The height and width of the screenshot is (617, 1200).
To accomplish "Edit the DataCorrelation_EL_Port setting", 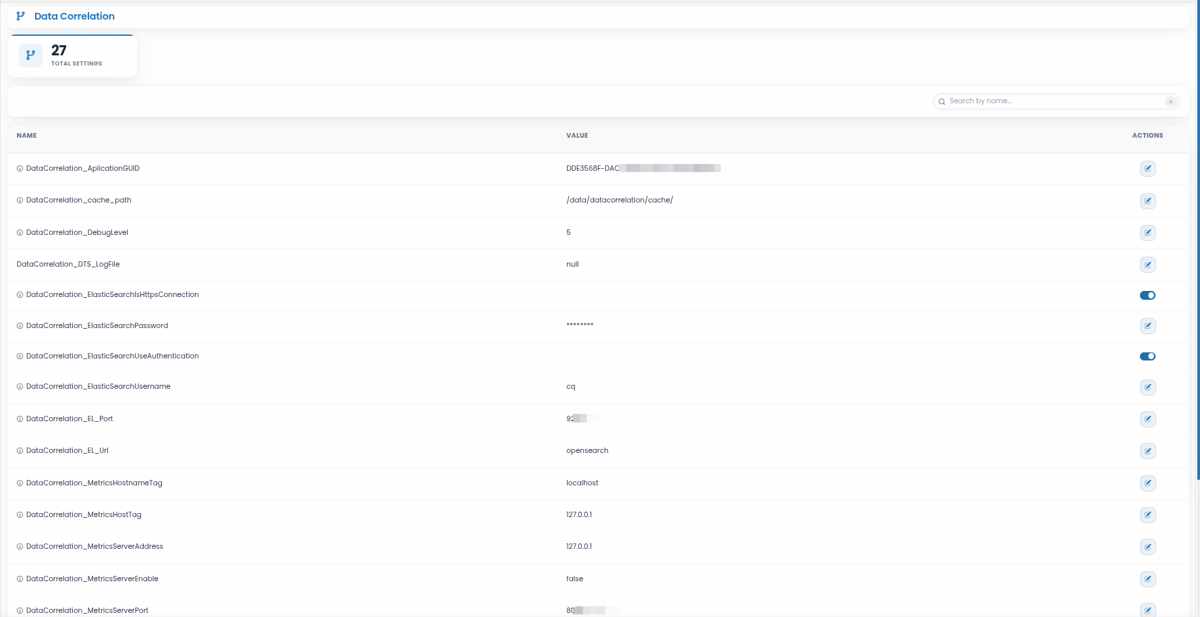I will point(1147,419).
